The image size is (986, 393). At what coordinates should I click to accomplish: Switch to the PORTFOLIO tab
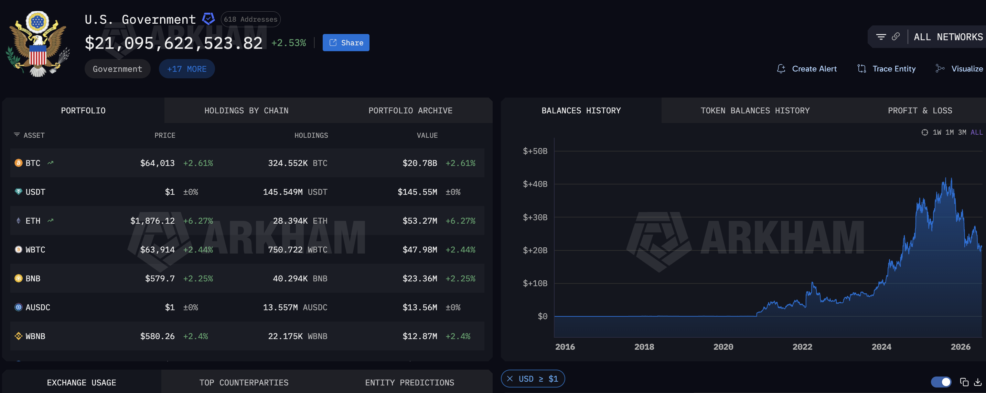click(83, 111)
